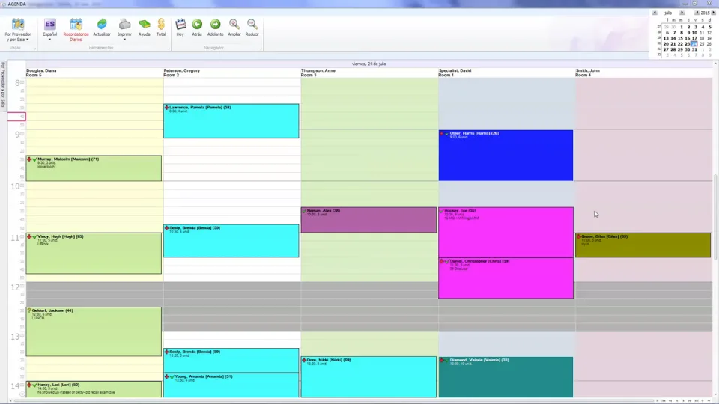This screenshot has height=404, width=719.
Task: Go to previous year before 2015
Action: click(697, 13)
